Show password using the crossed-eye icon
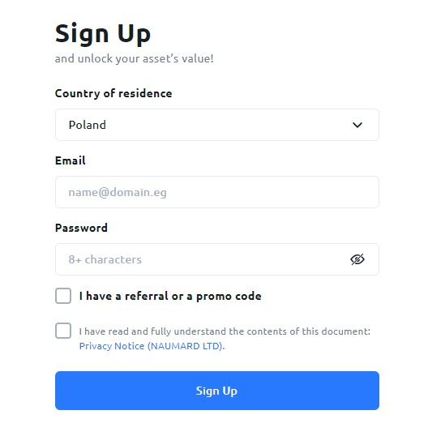Image resolution: width=428 pixels, height=436 pixels. point(357,259)
